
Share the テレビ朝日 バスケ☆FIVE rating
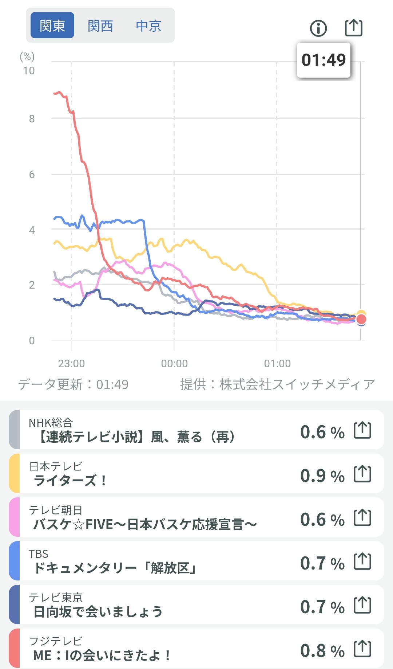pos(362,518)
